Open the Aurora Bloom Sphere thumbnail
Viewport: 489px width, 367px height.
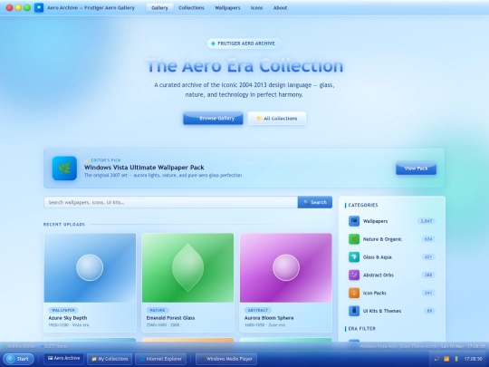pos(285,267)
